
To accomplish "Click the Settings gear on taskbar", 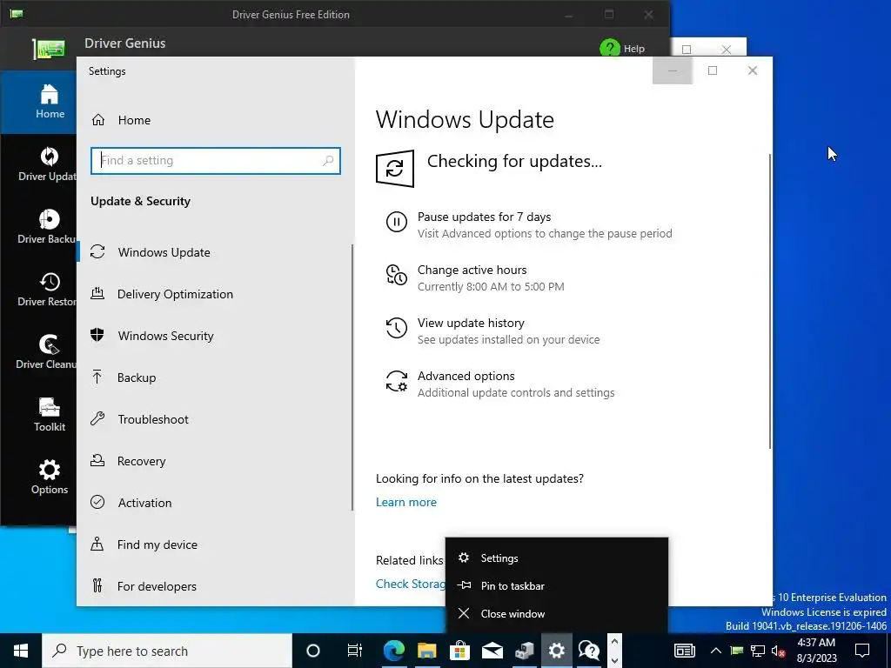I will [x=557, y=651].
